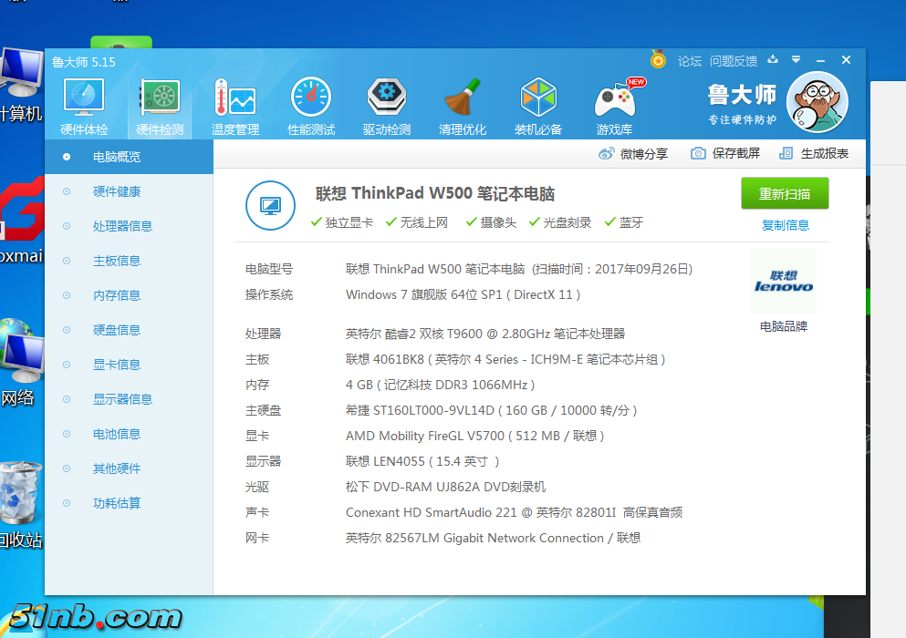Click the gold medal icon in title bar
This screenshot has width=906, height=638.
pyautogui.click(x=658, y=60)
